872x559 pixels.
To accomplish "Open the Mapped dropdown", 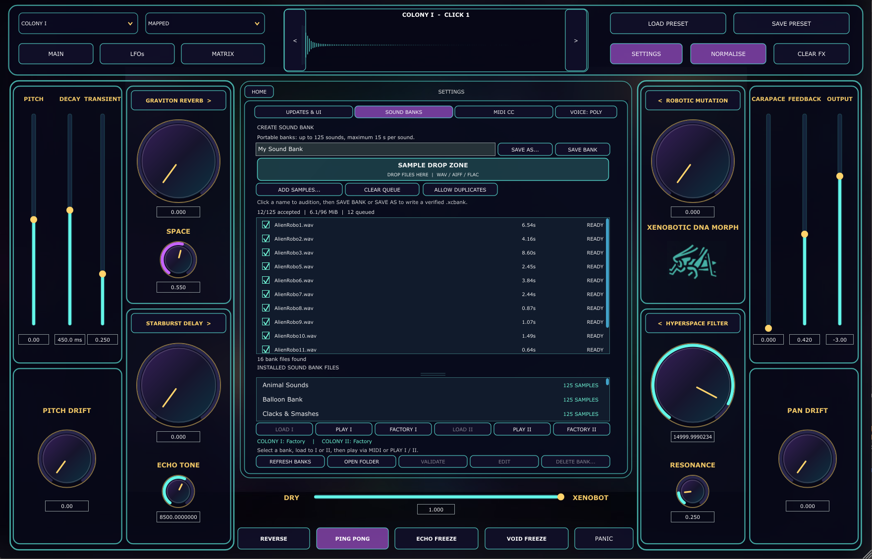I will coord(205,23).
